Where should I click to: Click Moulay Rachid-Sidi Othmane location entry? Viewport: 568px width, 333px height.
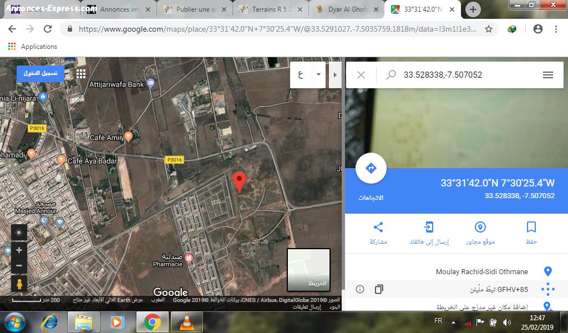pos(481,271)
